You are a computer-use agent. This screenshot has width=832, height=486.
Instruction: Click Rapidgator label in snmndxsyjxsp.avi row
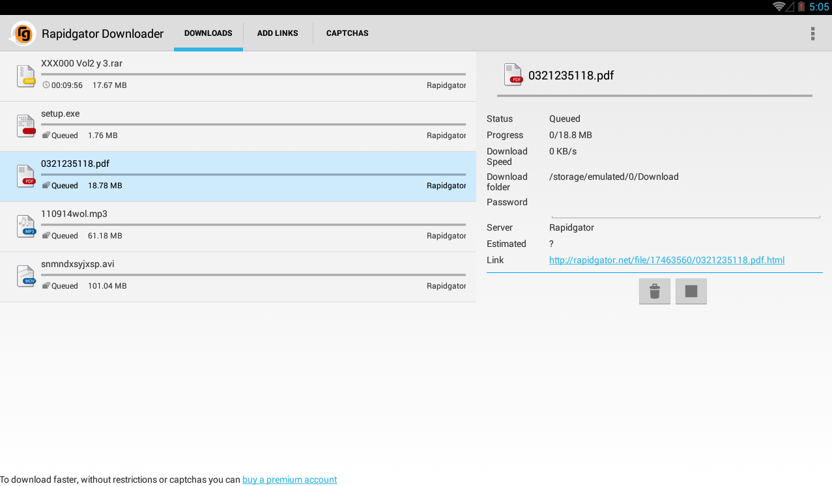coord(446,286)
